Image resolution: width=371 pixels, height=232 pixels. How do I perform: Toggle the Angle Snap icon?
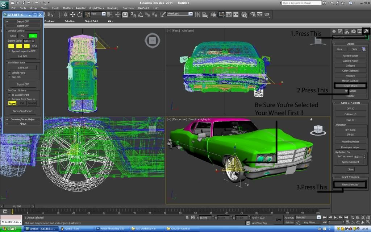(x=140, y=14)
